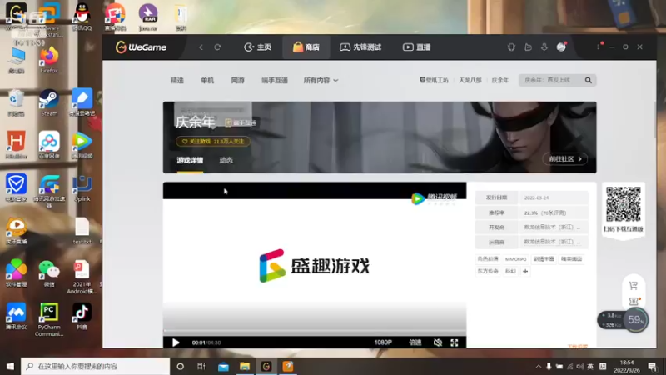The width and height of the screenshot is (666, 375).
Task: Open the 天龙八部 quick link
Action: pyautogui.click(x=470, y=80)
